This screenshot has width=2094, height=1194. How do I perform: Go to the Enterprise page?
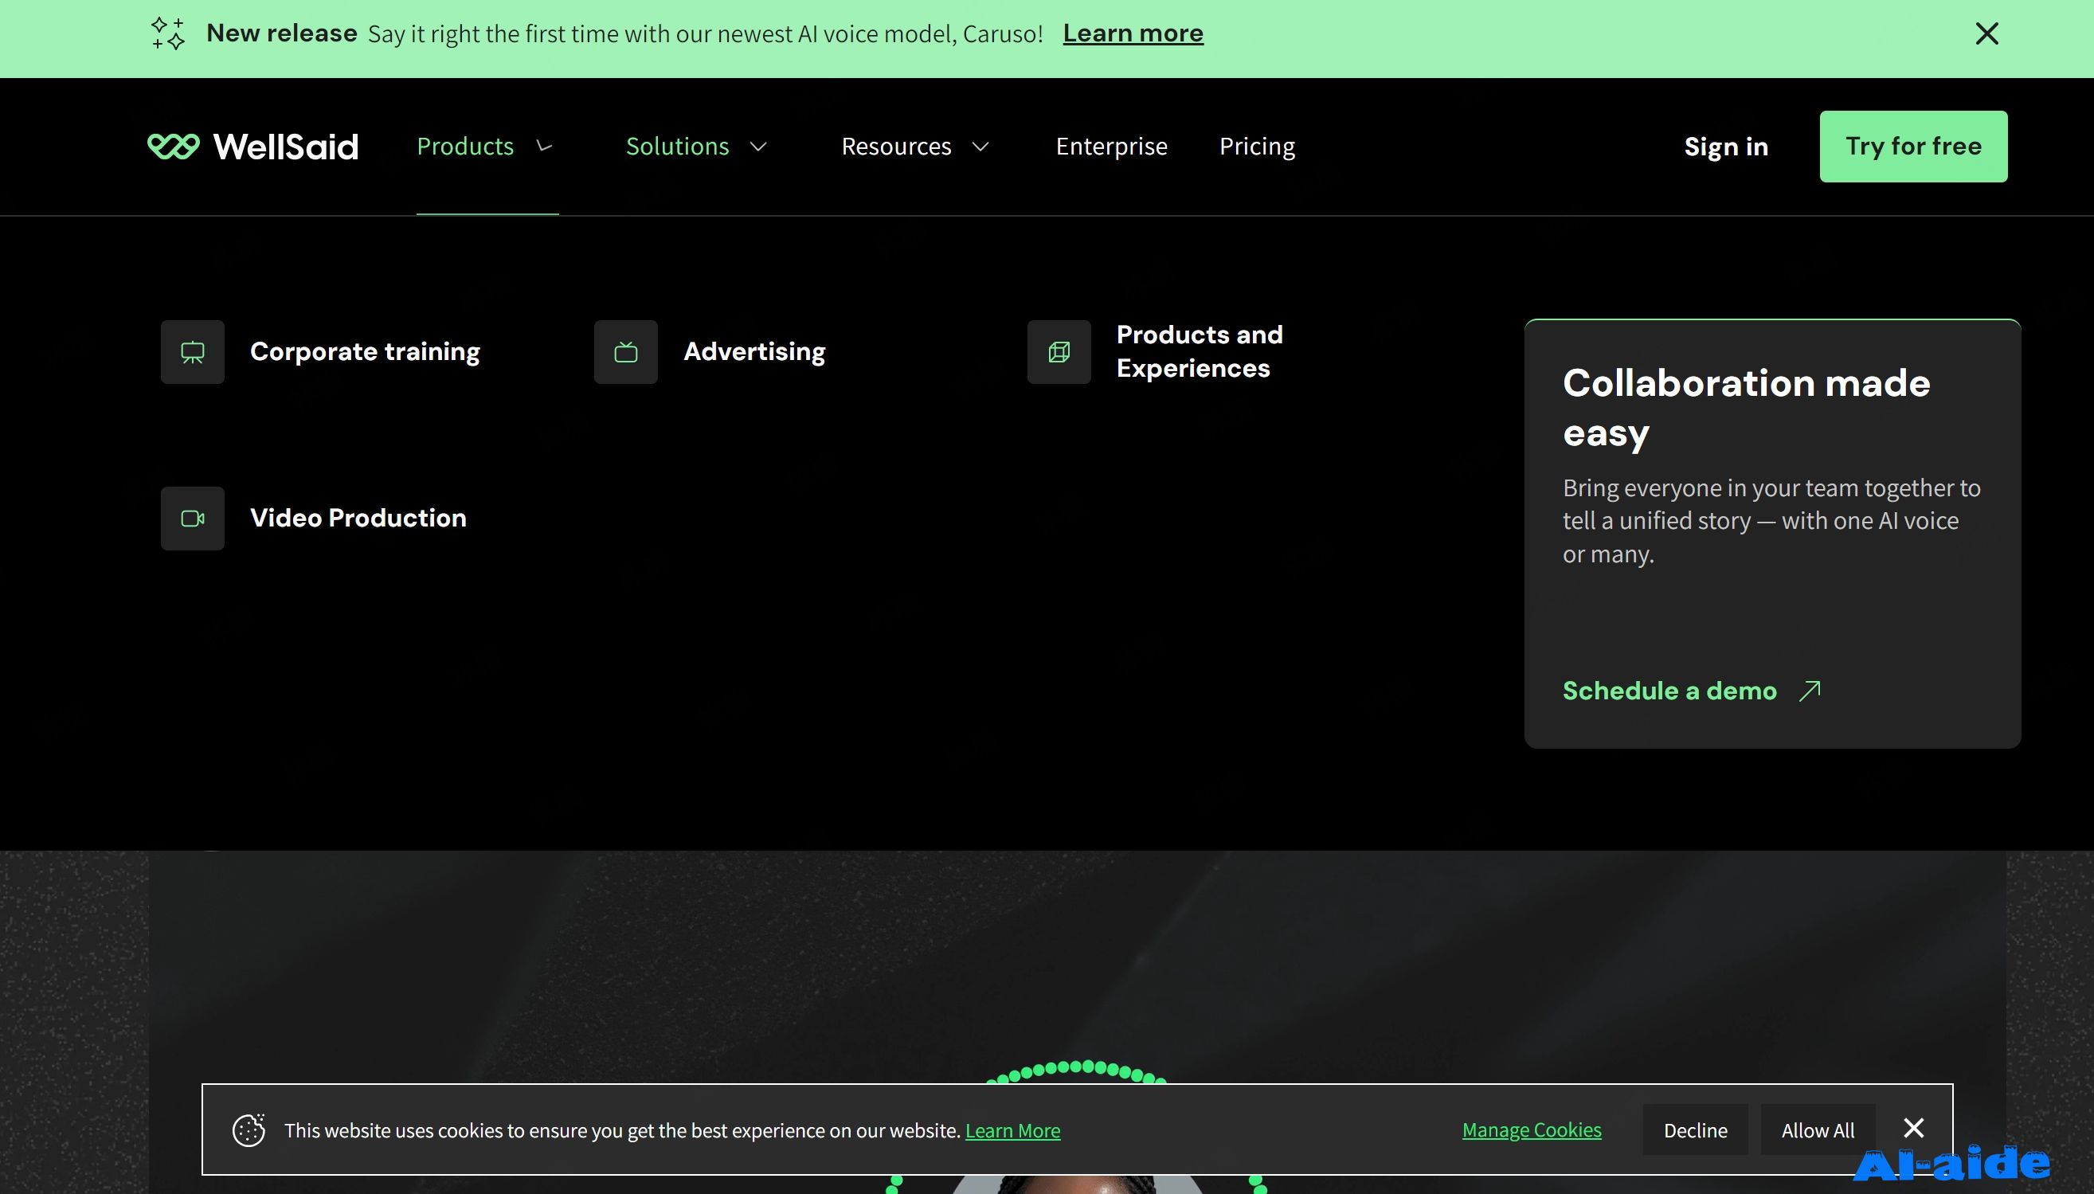(x=1112, y=146)
